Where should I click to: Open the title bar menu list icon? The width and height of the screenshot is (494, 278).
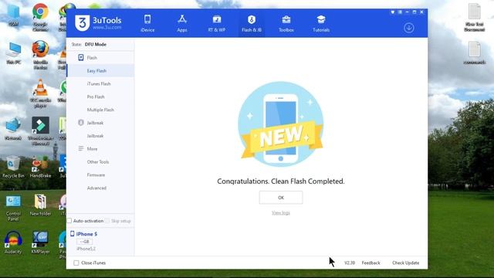(x=400, y=12)
